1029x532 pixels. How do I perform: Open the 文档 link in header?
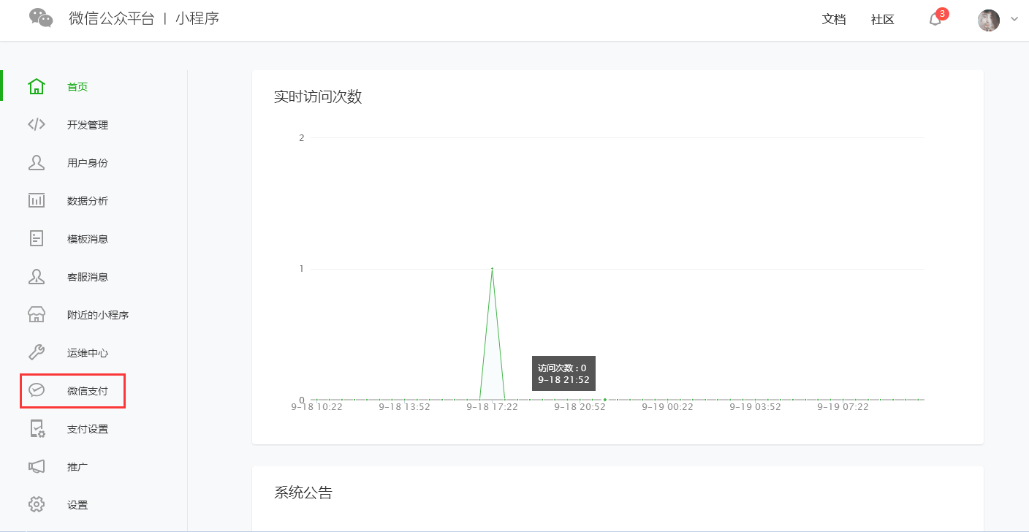[x=834, y=20]
